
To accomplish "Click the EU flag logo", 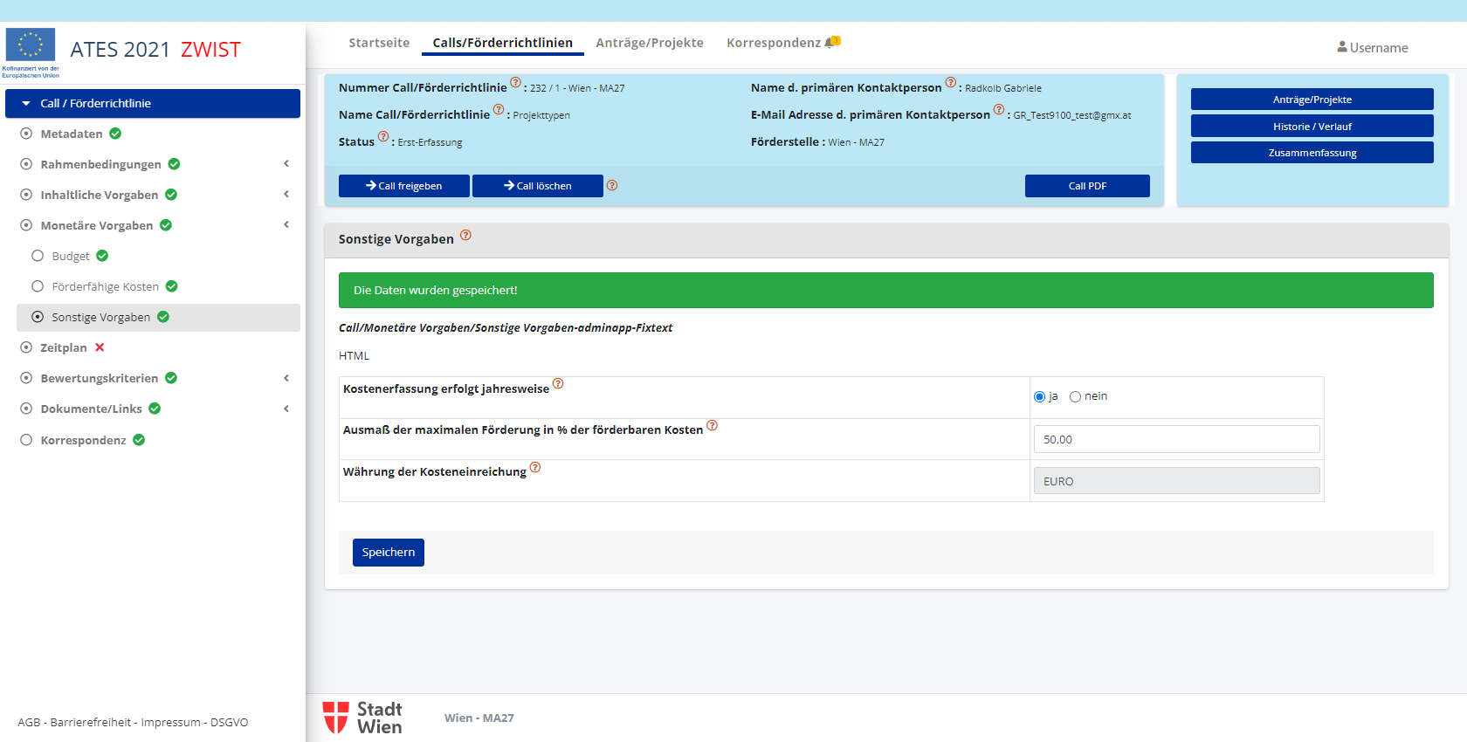I will pyautogui.click(x=31, y=45).
